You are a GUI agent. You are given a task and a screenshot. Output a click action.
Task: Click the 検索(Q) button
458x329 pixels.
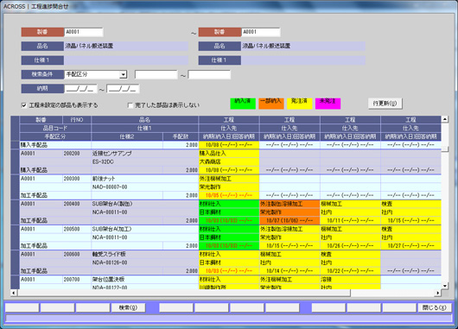tap(128, 307)
